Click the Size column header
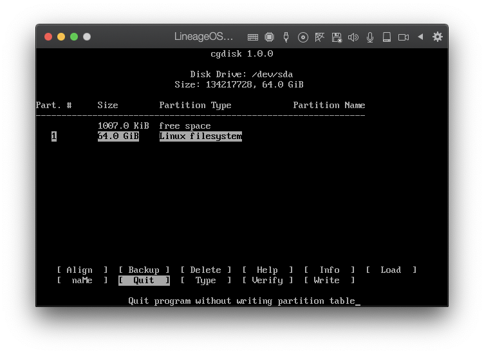The width and height of the screenshot is (484, 354). pos(107,106)
